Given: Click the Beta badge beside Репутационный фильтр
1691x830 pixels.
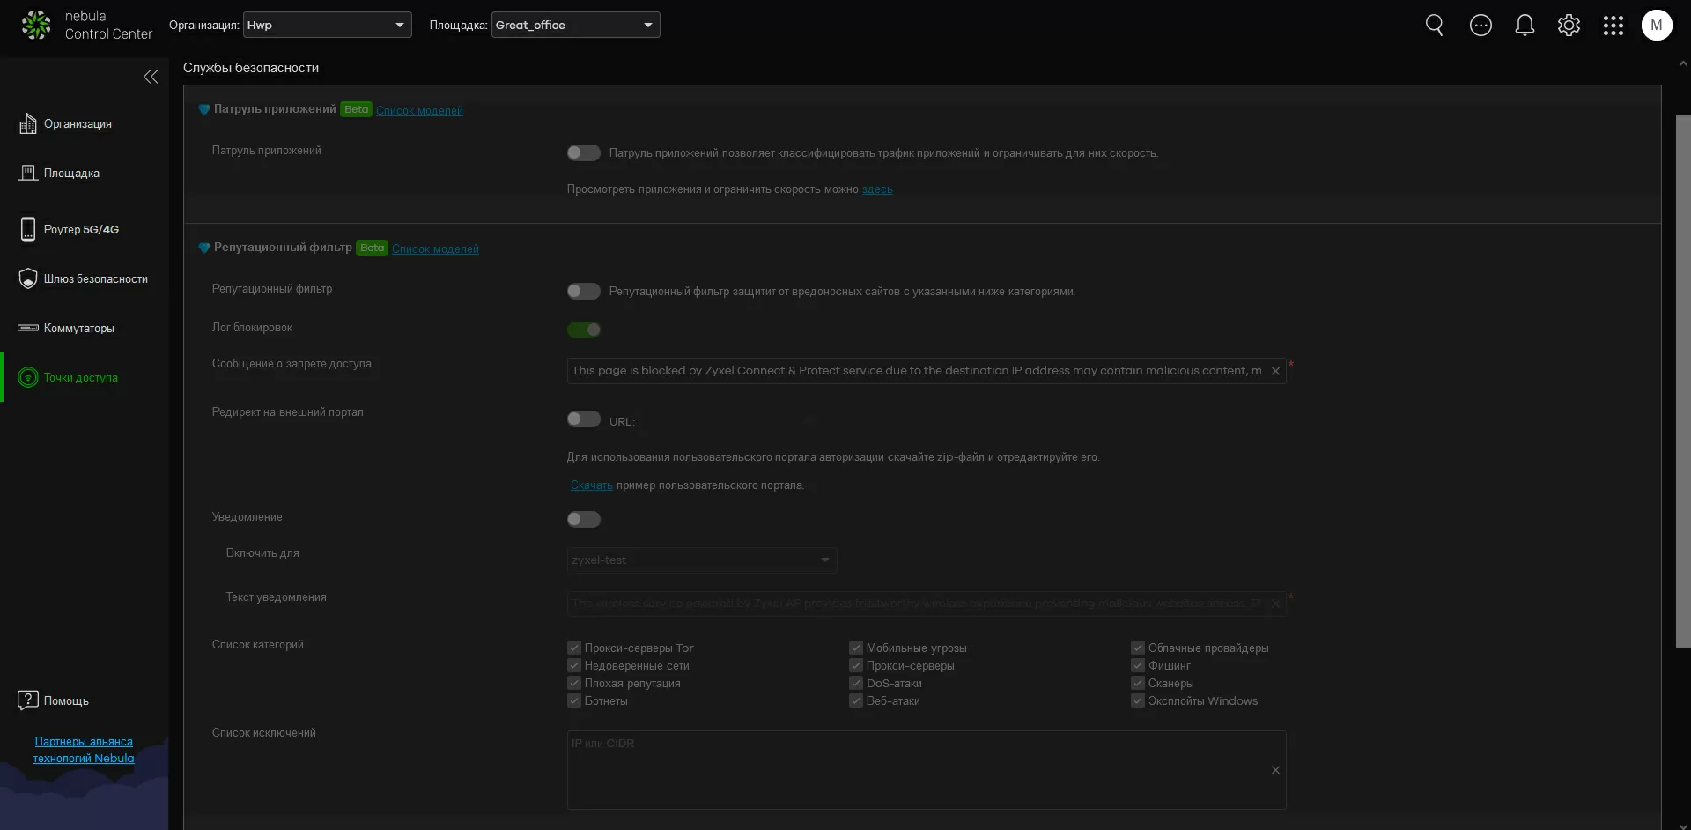Looking at the screenshot, I should [x=372, y=248].
